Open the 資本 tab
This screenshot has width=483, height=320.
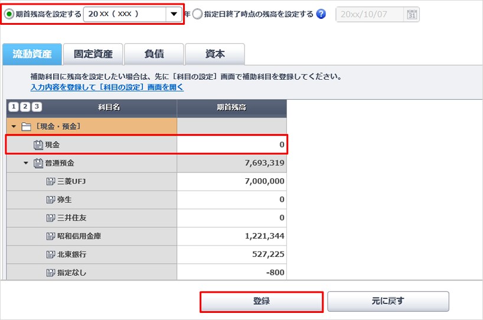[214, 54]
